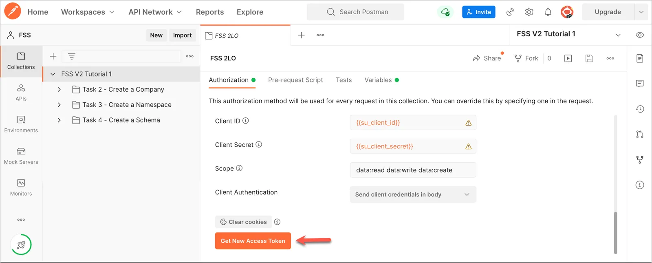This screenshot has width=652, height=263.
Task: Open FSS 2LO more actions dots
Action: point(610,58)
